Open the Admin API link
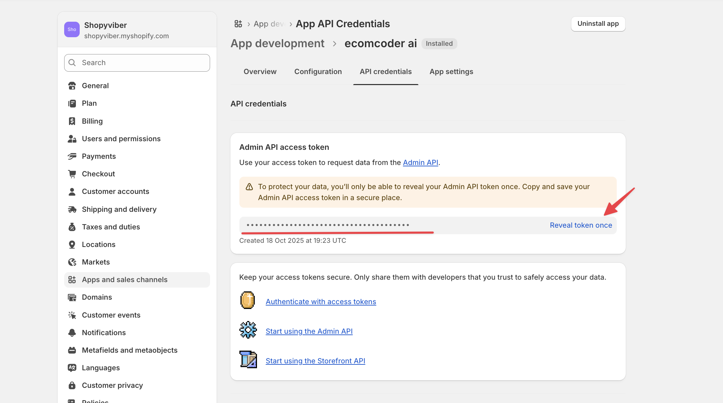The width and height of the screenshot is (723, 403). [420, 163]
